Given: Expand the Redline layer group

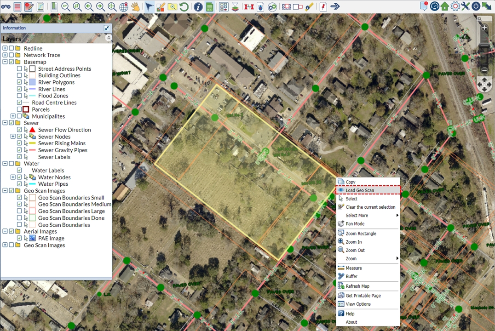Looking at the screenshot, I should tap(5, 48).
